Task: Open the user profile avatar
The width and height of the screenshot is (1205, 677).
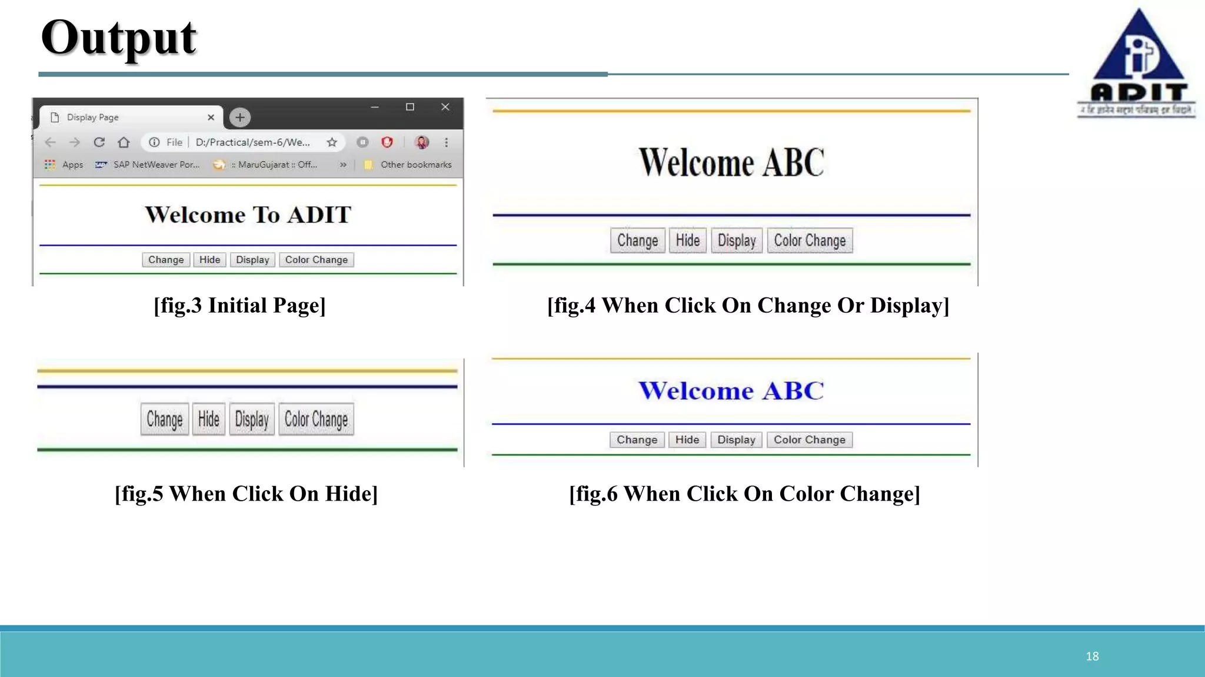Action: [x=422, y=142]
